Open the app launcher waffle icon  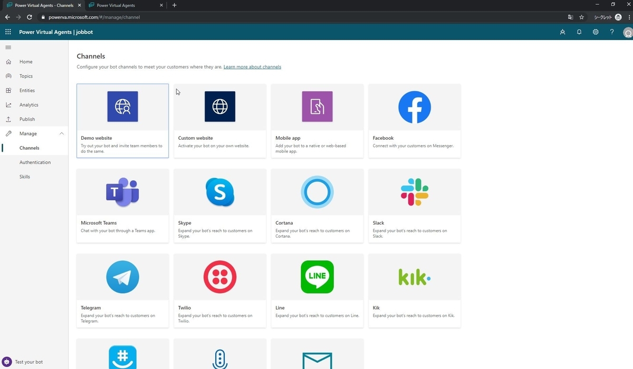[x=8, y=32]
